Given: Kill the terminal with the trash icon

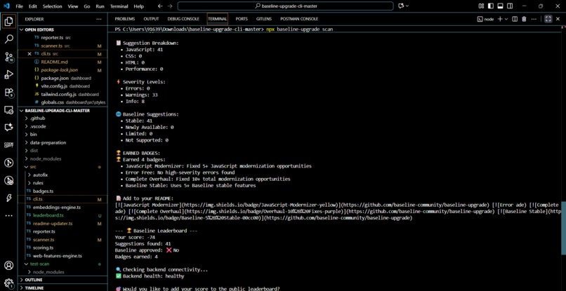Looking at the screenshot, I should [524, 19].
